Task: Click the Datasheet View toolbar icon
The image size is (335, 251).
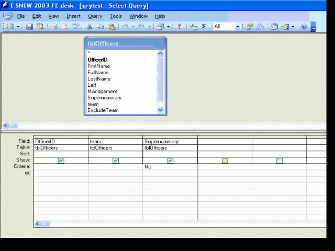Action: (x=10, y=27)
